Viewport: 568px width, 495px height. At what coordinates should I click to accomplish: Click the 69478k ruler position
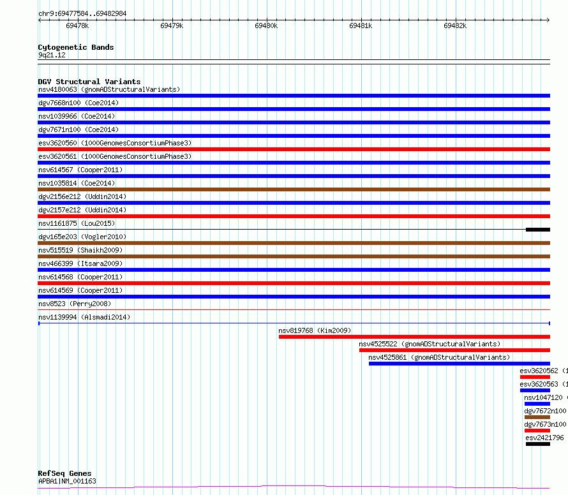tap(77, 26)
